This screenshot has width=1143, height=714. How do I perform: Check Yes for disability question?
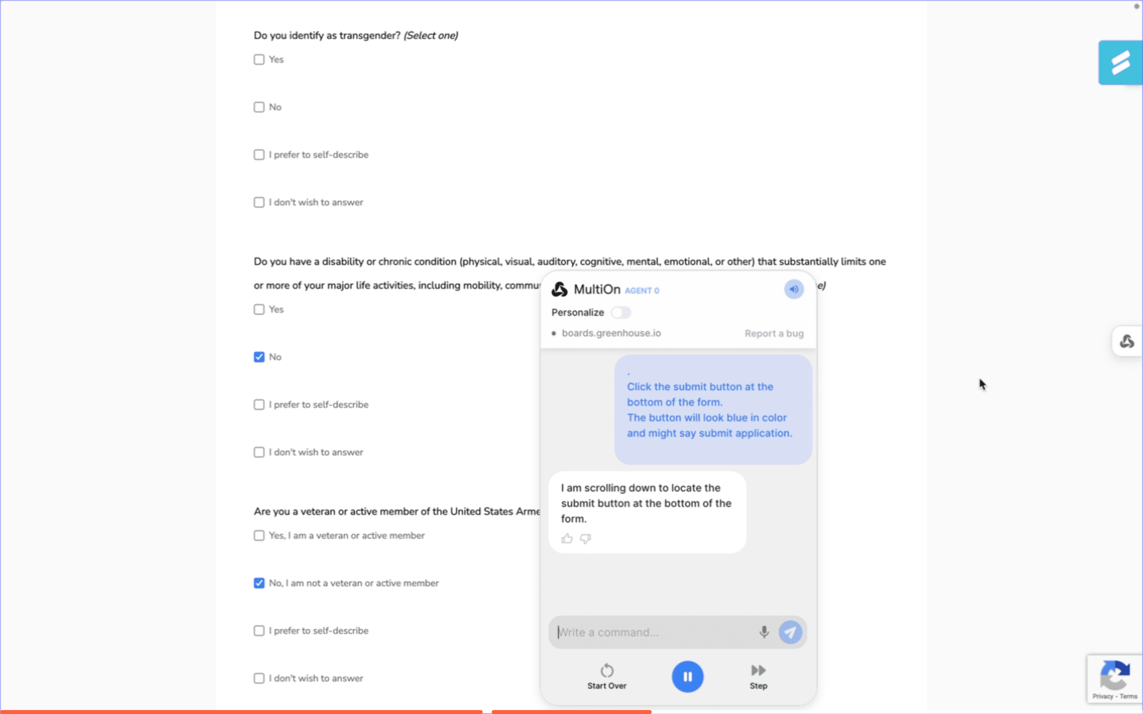259,309
